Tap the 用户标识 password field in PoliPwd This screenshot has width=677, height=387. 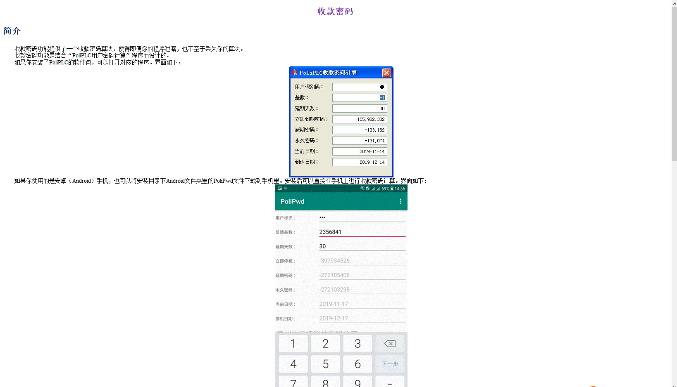coord(362,217)
